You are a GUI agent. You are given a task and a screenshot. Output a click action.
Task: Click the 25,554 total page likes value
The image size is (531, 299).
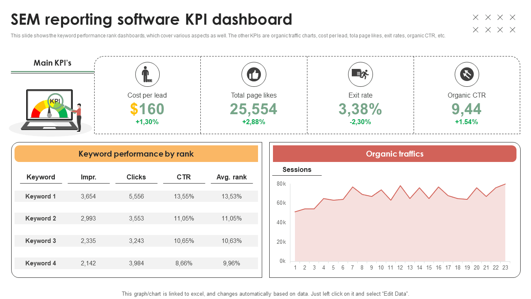pos(253,109)
